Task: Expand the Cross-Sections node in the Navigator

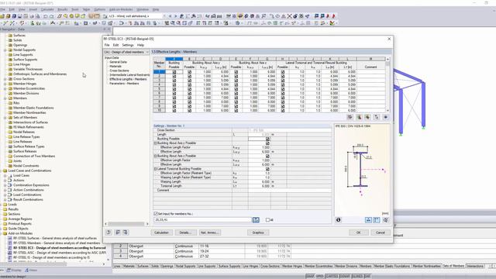Action: tap(5, 79)
